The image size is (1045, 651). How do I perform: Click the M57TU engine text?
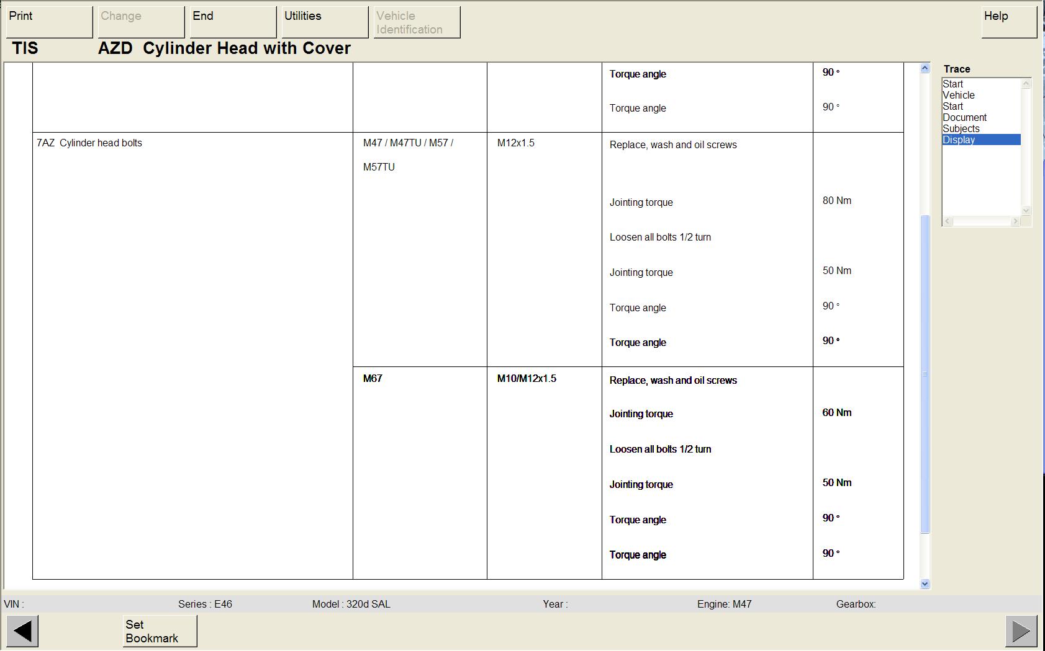[379, 167]
